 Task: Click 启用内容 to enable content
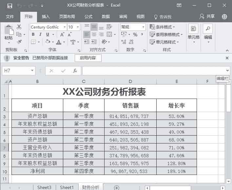(88, 58)
